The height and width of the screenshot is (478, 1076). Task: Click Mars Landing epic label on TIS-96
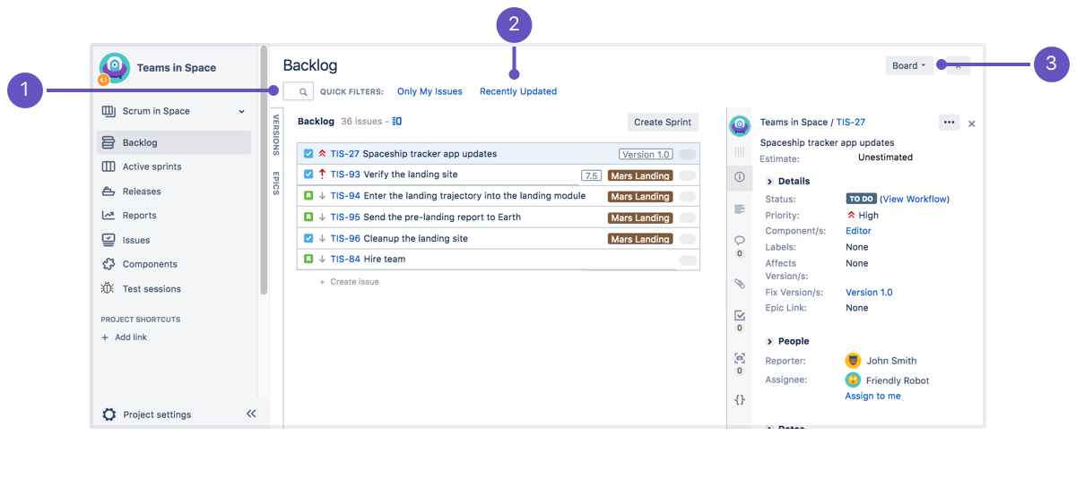(x=640, y=239)
